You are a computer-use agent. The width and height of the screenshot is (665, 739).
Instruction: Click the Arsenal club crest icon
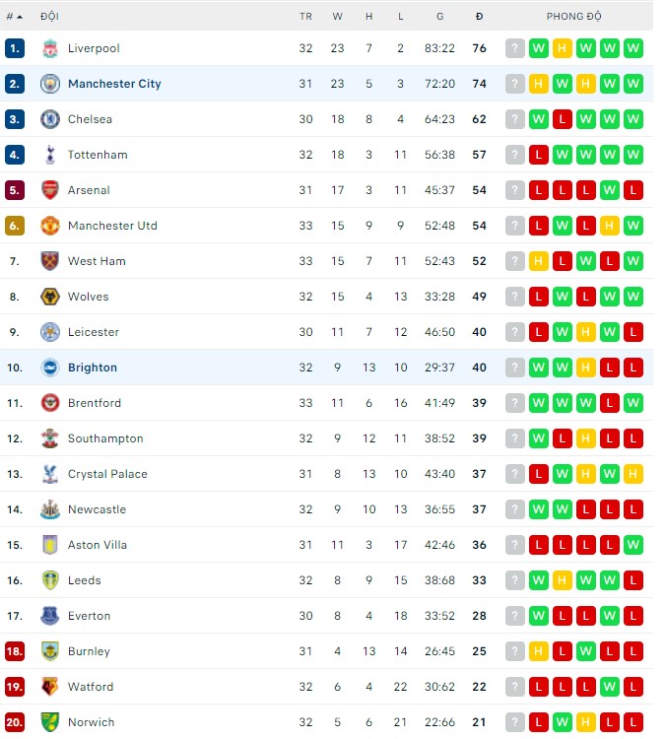49,190
